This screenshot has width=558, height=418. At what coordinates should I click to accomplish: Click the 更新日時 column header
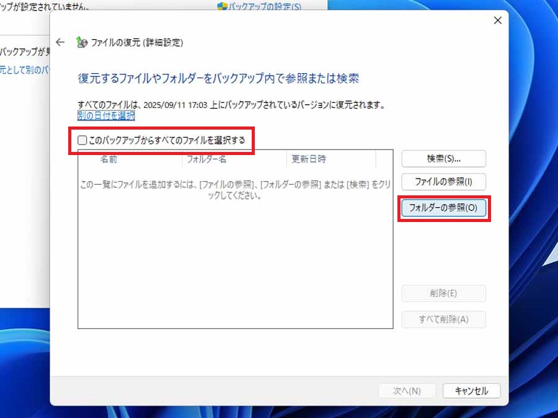331,159
